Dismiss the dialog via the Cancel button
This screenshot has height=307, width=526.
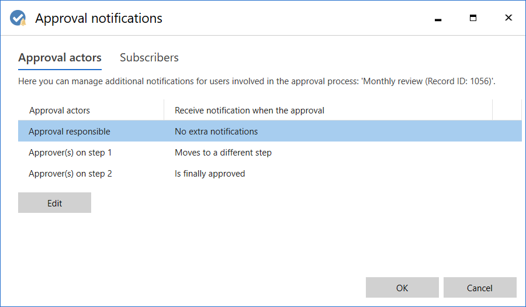480,288
